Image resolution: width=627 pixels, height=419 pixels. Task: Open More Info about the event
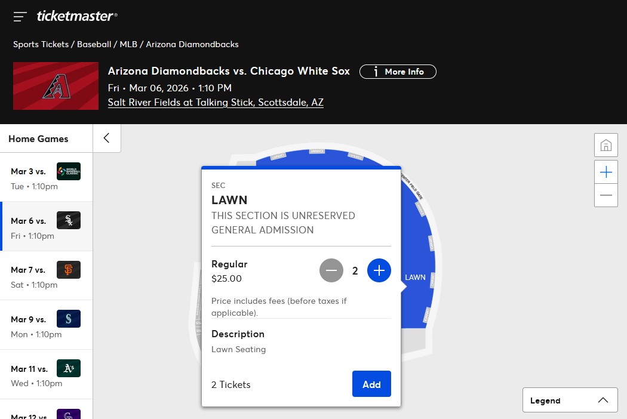pos(398,72)
